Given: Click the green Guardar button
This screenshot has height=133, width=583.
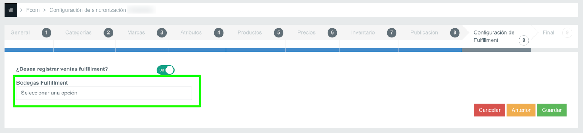Looking at the screenshot, I should pos(552,110).
